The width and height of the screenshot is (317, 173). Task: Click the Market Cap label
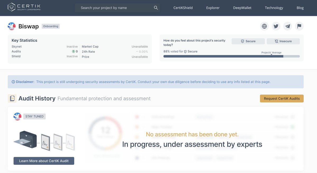90,46
